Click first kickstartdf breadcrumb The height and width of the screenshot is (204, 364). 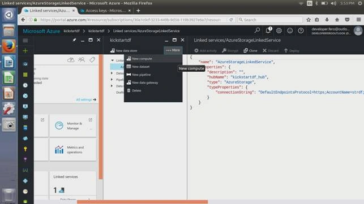point(71,31)
